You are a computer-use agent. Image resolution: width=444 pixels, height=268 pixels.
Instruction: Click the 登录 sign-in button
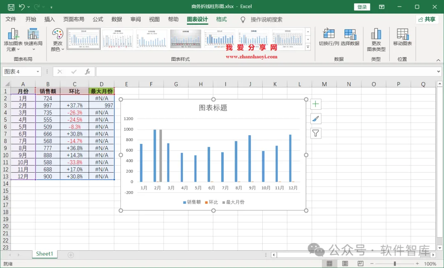coord(362,7)
